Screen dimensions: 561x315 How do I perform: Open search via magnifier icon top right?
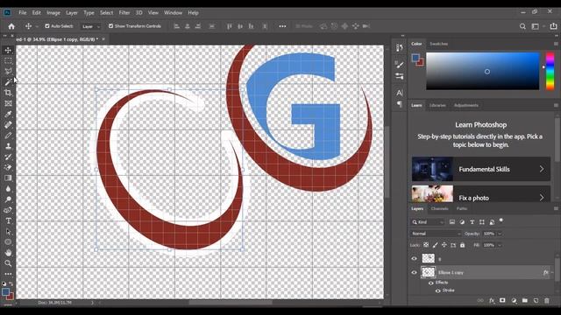(522, 26)
